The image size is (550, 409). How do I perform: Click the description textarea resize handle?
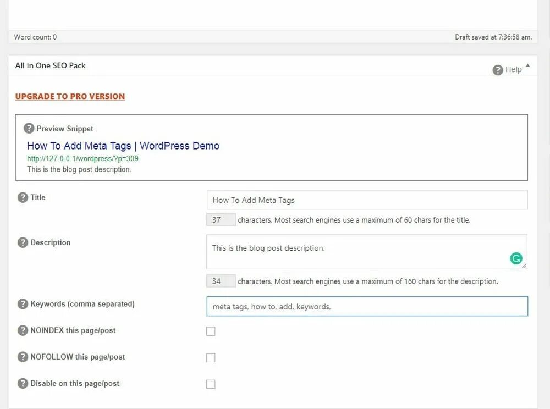(x=524, y=266)
